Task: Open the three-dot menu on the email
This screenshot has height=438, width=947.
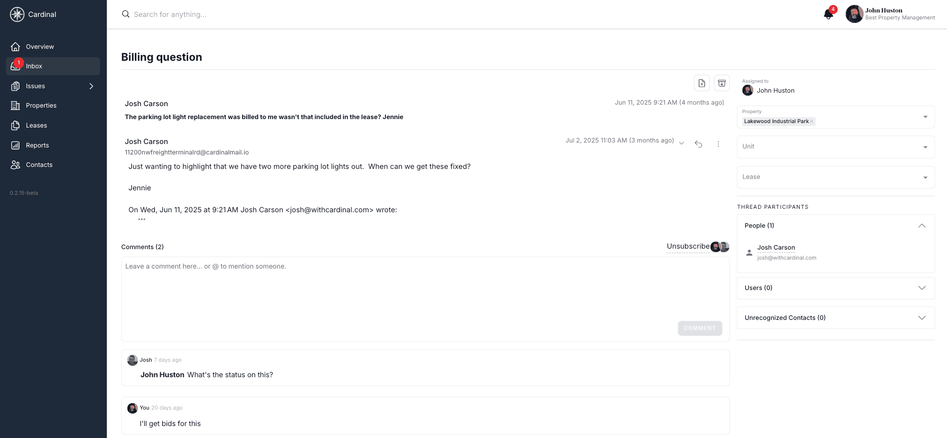Action: pos(718,144)
